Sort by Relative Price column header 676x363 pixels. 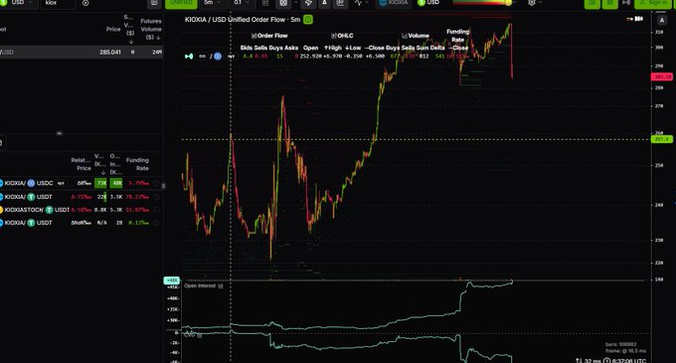(x=82, y=164)
